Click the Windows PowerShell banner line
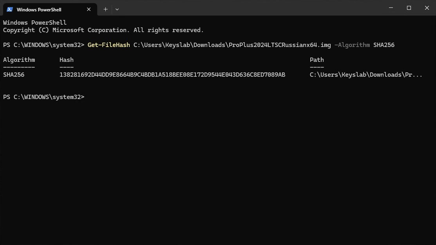 35,23
